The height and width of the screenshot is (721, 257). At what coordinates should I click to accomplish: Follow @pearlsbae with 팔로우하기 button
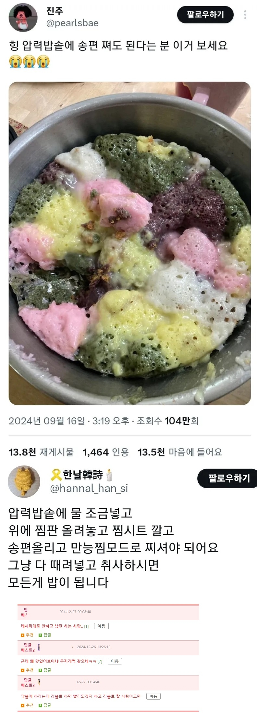205,15
